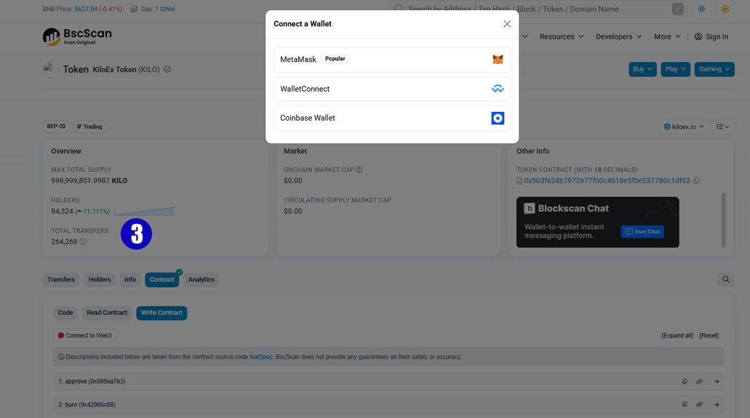The image size is (750, 418).
Task: Click the burn row arrow icon
Action: tap(716, 404)
